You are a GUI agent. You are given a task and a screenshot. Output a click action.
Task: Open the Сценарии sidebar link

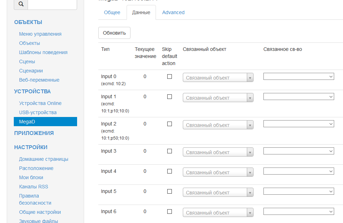tap(31, 71)
